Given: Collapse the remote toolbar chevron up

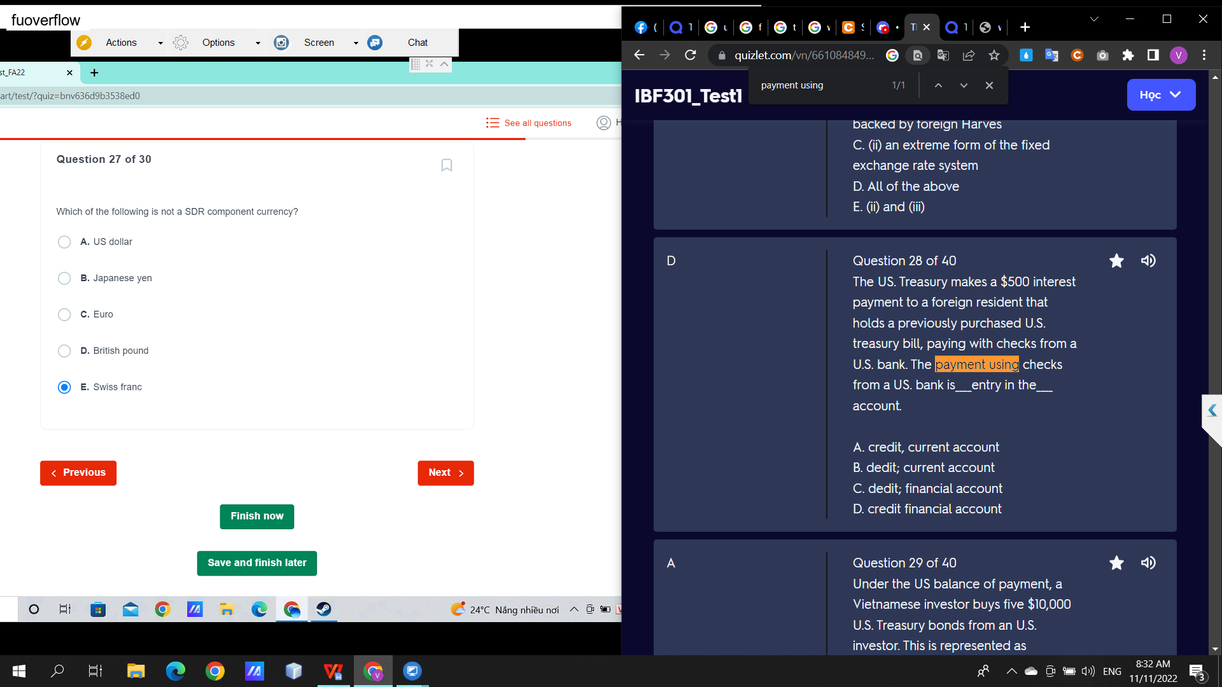Looking at the screenshot, I should pos(444,64).
